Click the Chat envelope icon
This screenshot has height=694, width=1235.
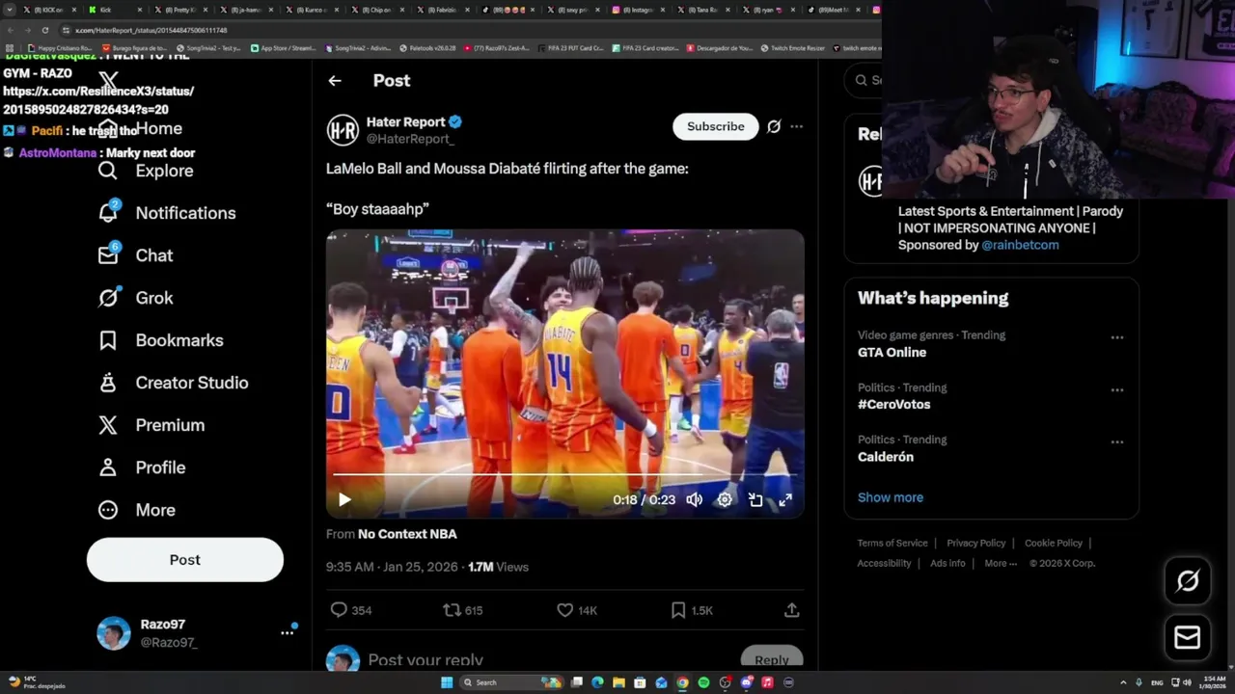coord(108,255)
